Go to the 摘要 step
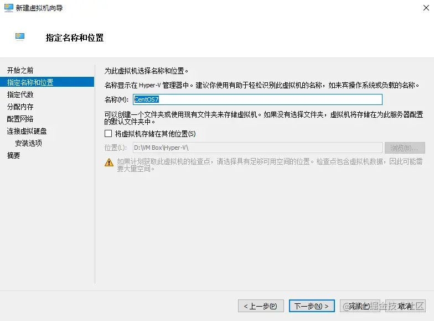This screenshot has width=434, height=321. coord(13,156)
